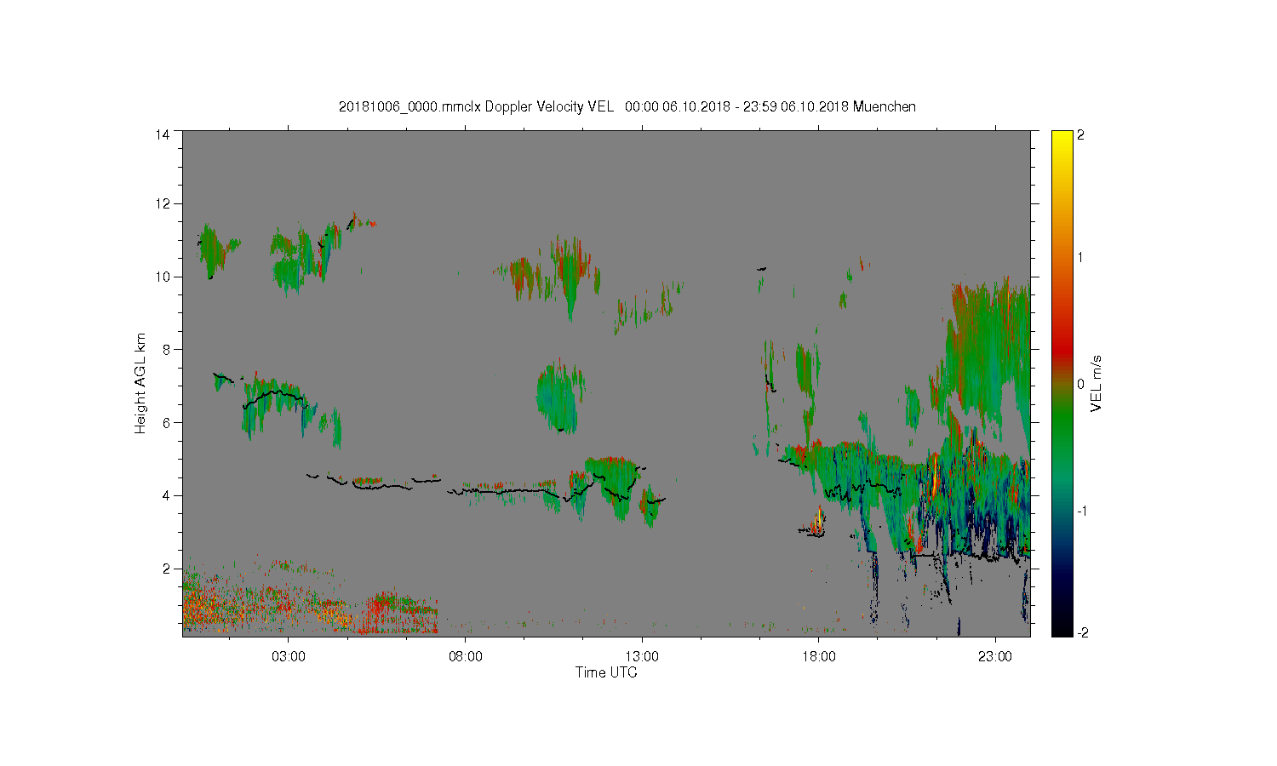Click the colorbar value 1
Screen dimensions: 1277x766
1080,257
